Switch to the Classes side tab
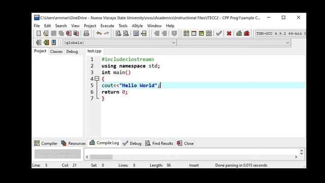Screen dimensions: 325x183 tap(56, 51)
